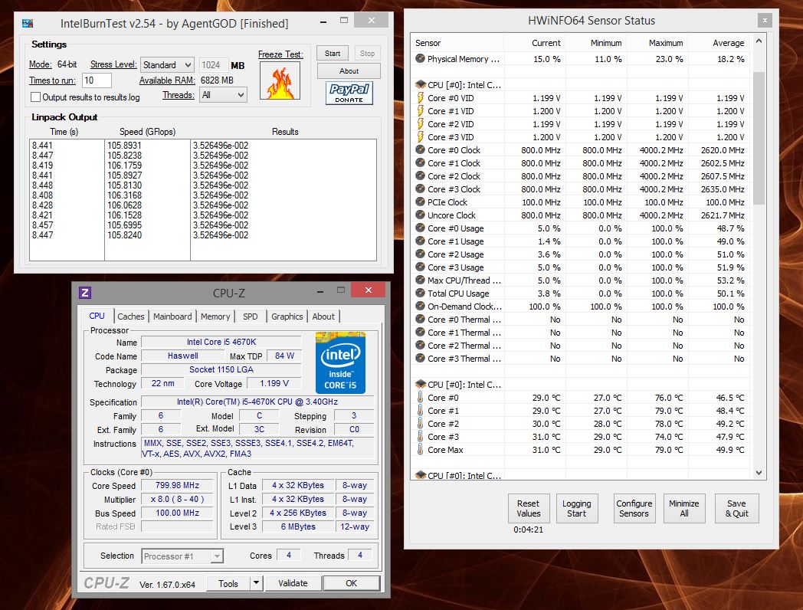
Task: Click the Core #2 temperature thermometer icon
Action: [x=420, y=423]
